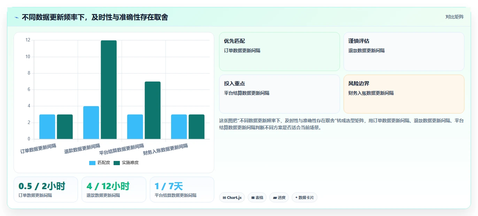Toggle the 实施难度 legend item
478x216 pixels.
pyautogui.click(x=126, y=163)
